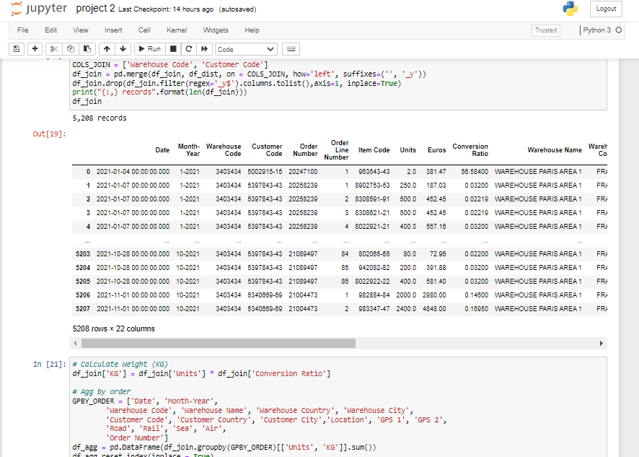Click the Units column header
The width and height of the screenshot is (639, 457).
(x=408, y=150)
